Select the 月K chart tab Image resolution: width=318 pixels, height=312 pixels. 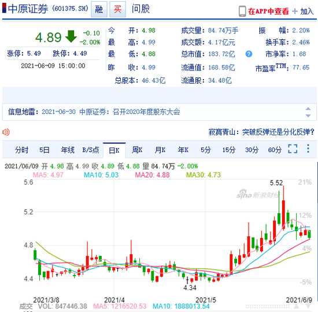tap(160, 150)
